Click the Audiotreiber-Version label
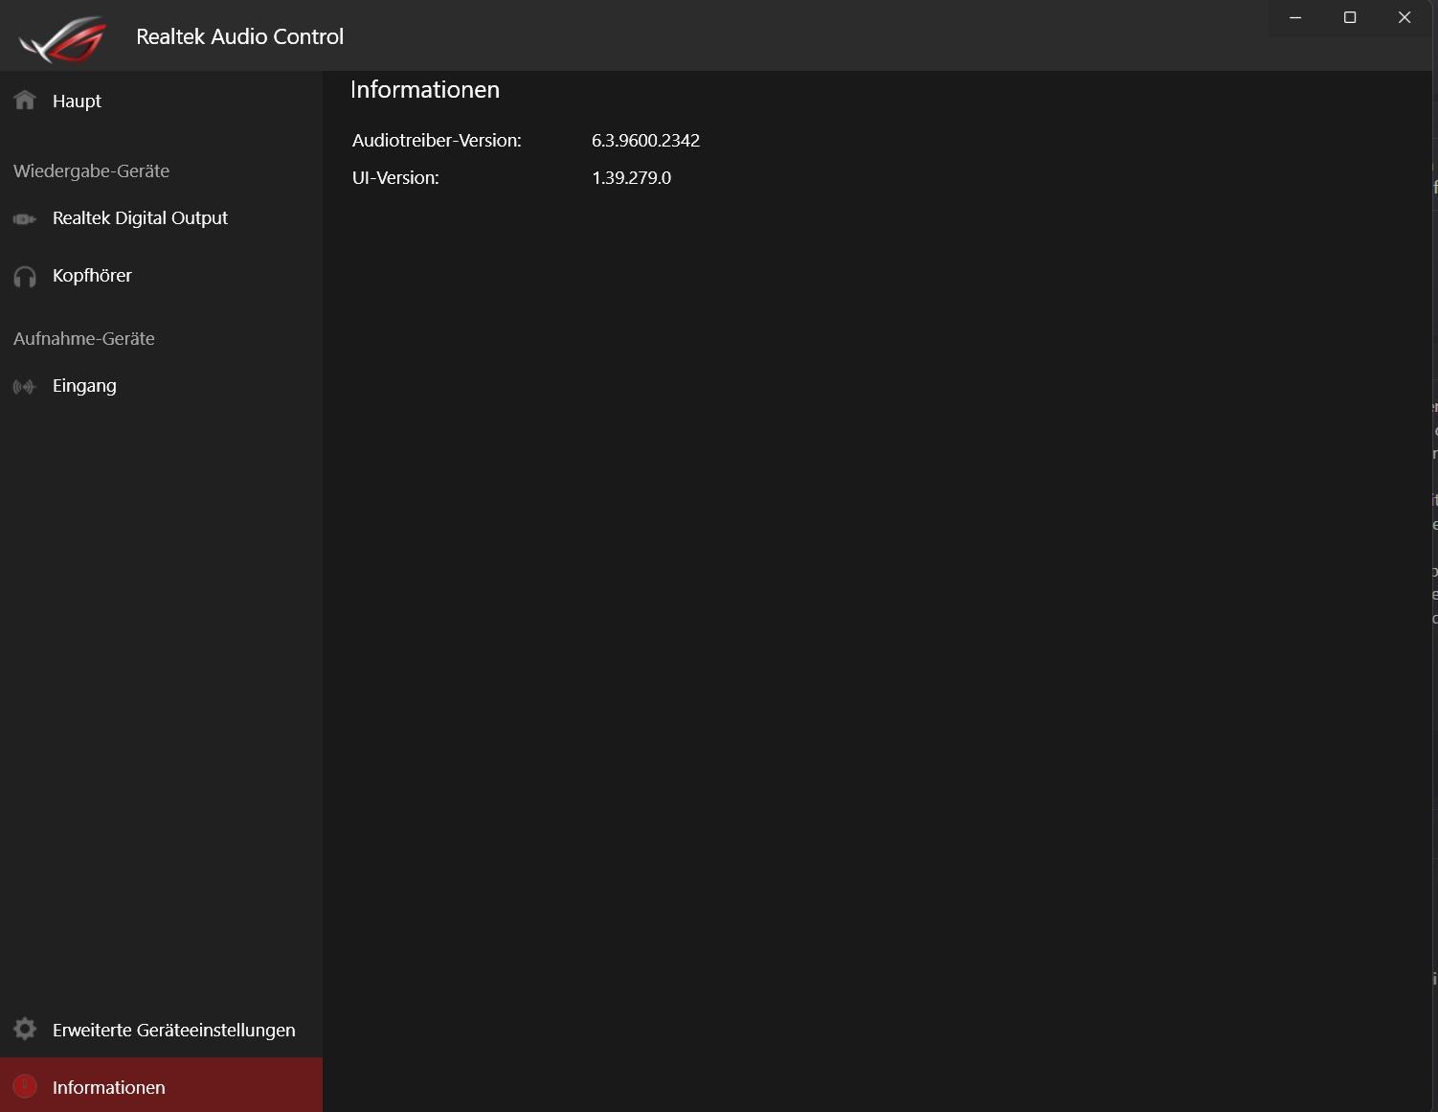1438x1112 pixels. pyautogui.click(x=437, y=141)
